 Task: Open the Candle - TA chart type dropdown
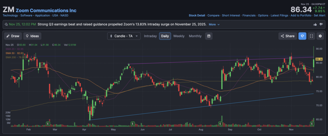pos(124,36)
